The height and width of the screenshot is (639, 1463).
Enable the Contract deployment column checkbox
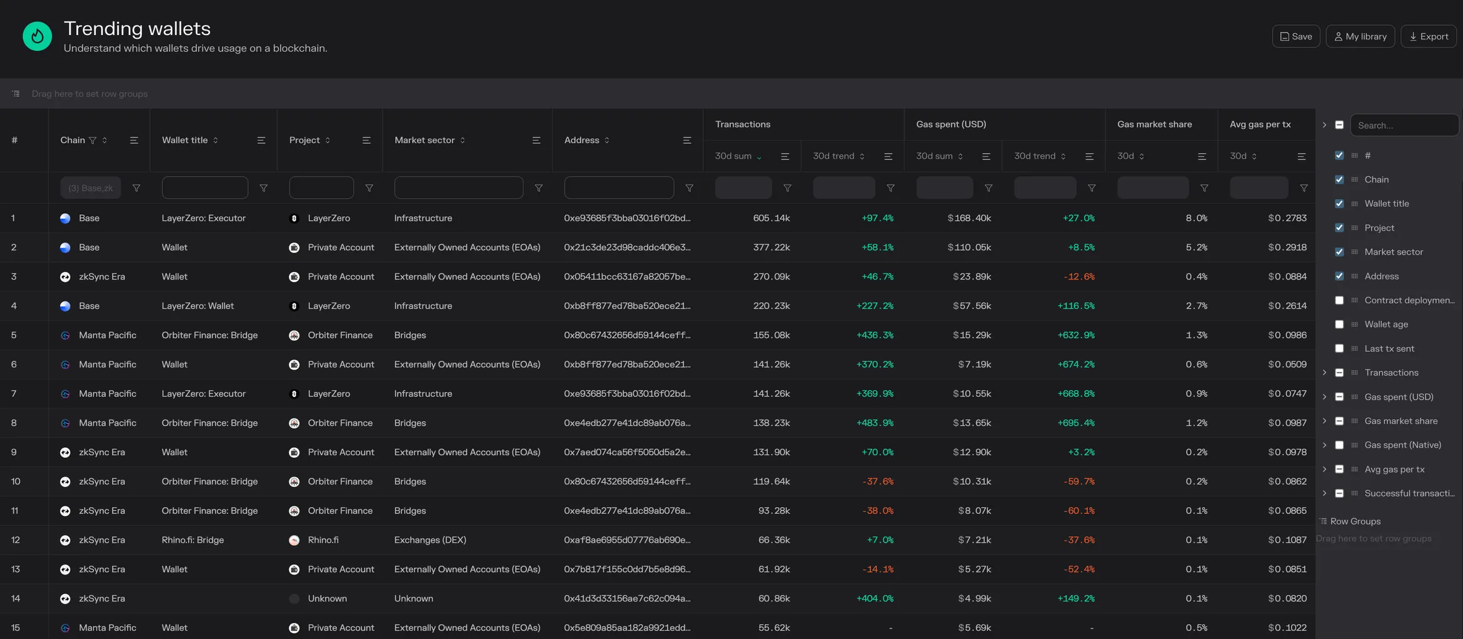coord(1339,300)
